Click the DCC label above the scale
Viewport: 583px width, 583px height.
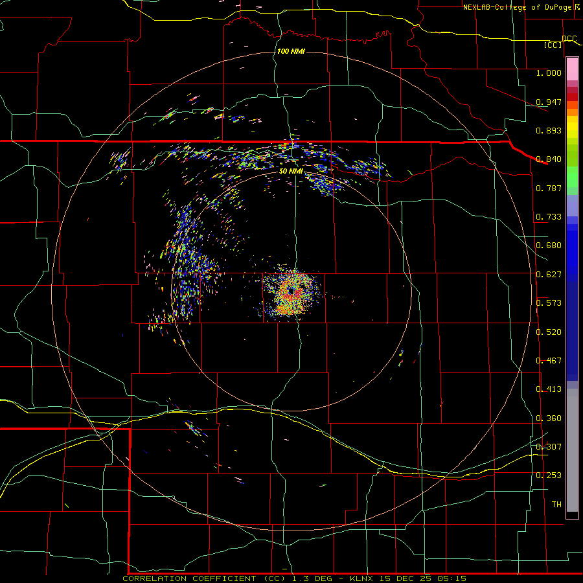[569, 38]
